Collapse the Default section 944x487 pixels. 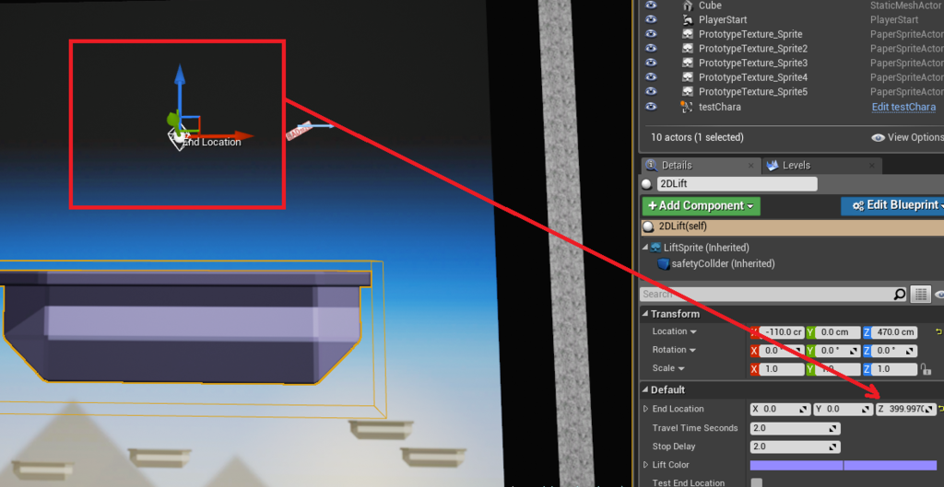[644, 389]
